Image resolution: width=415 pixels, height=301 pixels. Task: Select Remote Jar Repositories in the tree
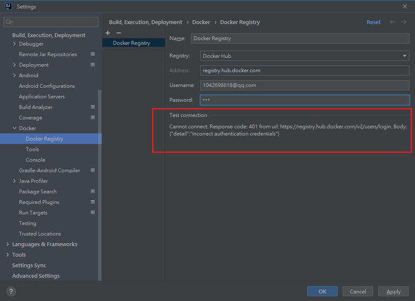(x=48, y=55)
